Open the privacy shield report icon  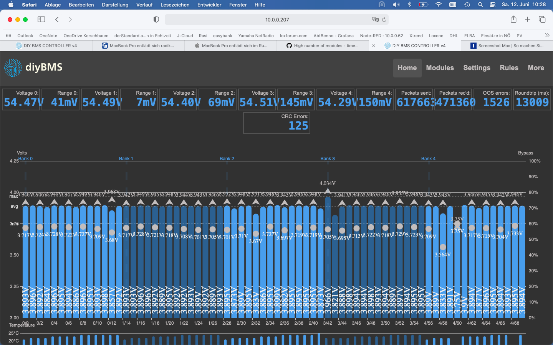(156, 20)
